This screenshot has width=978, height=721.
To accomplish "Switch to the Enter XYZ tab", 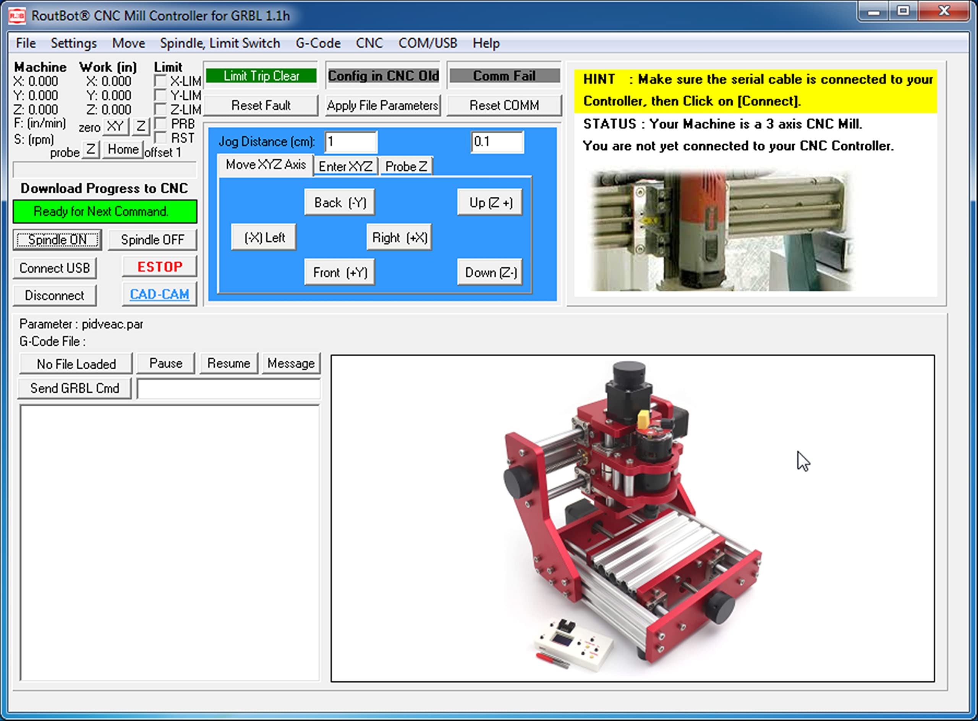I will [345, 166].
